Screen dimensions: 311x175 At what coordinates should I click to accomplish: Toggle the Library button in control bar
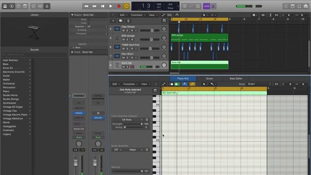click(5, 6)
